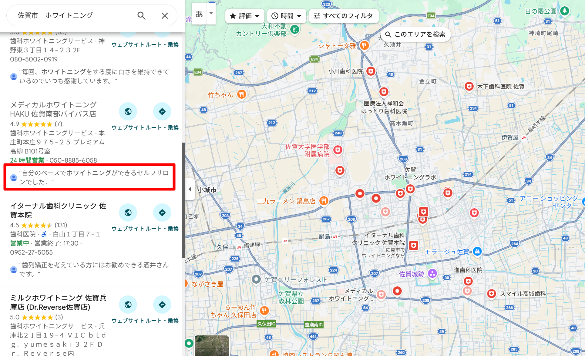Click the results panel scrollbar

[x=183, y=200]
